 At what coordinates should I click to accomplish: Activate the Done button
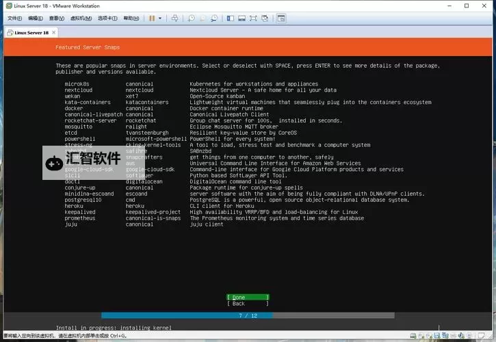(248, 298)
